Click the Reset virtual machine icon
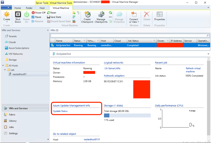211x143 pixels. (51, 13)
